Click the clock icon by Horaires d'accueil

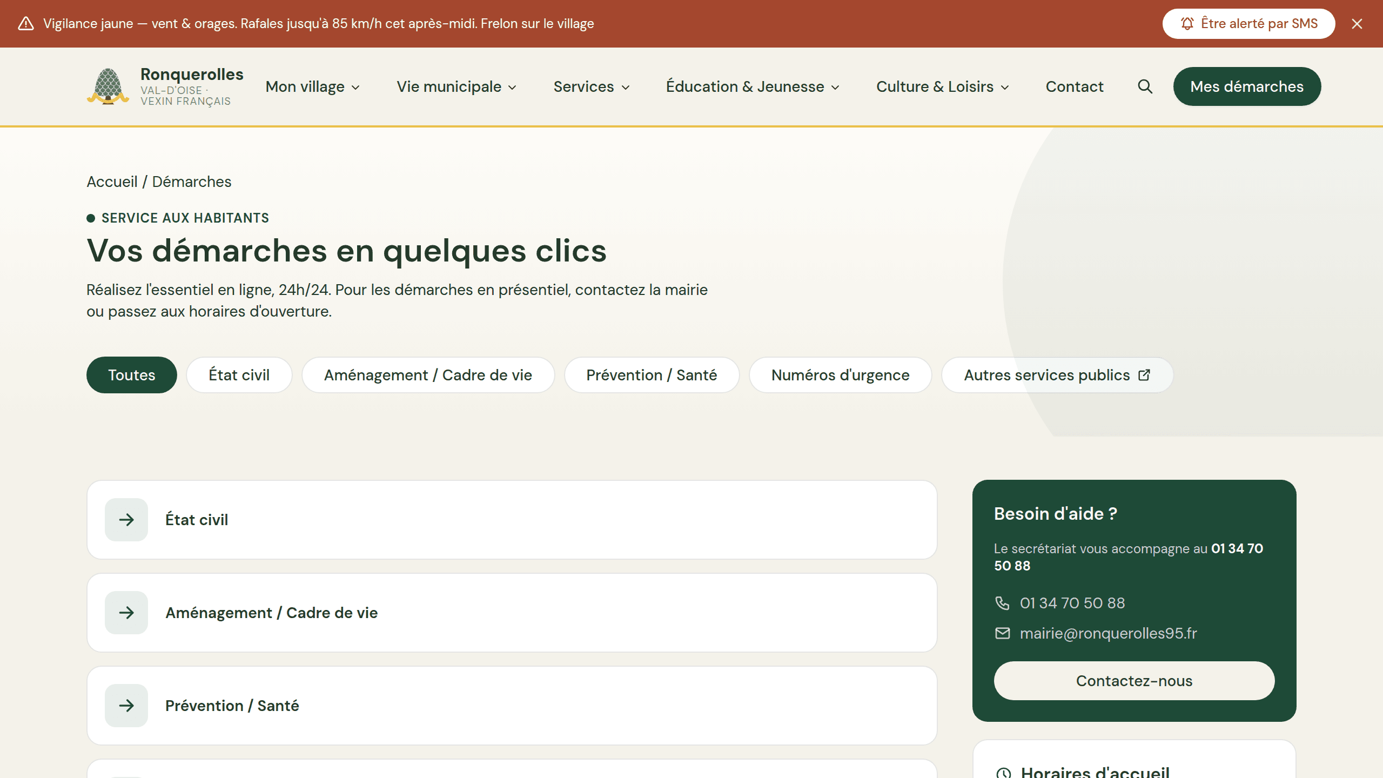click(x=1004, y=773)
